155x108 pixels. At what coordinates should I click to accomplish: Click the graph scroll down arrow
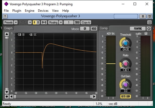tap(7, 92)
